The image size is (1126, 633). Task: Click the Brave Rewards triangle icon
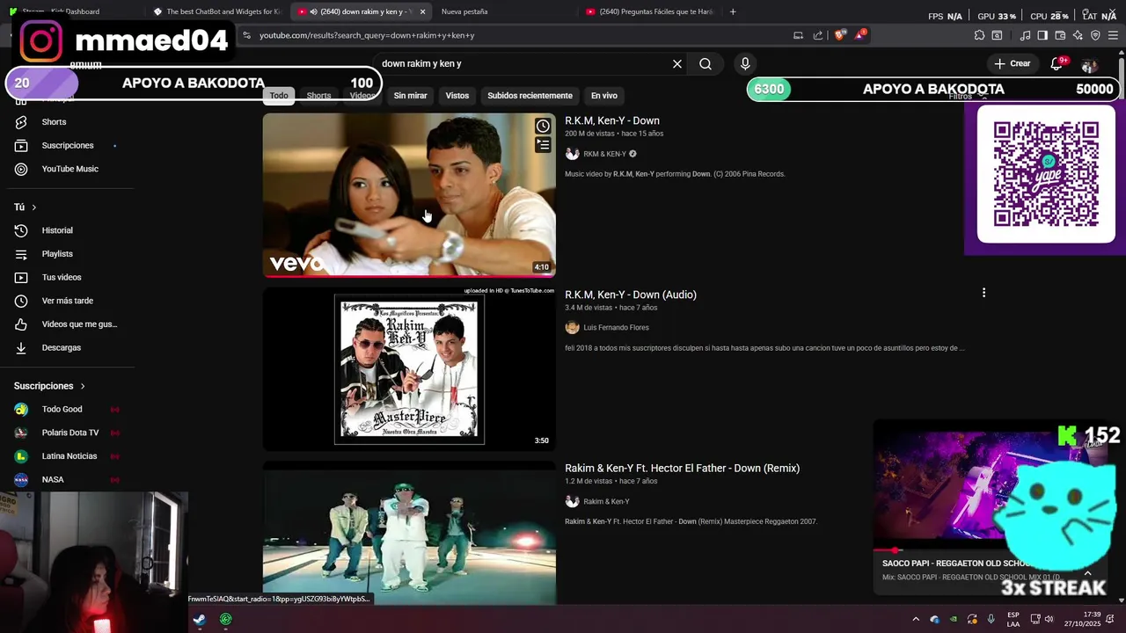pyautogui.click(x=861, y=35)
